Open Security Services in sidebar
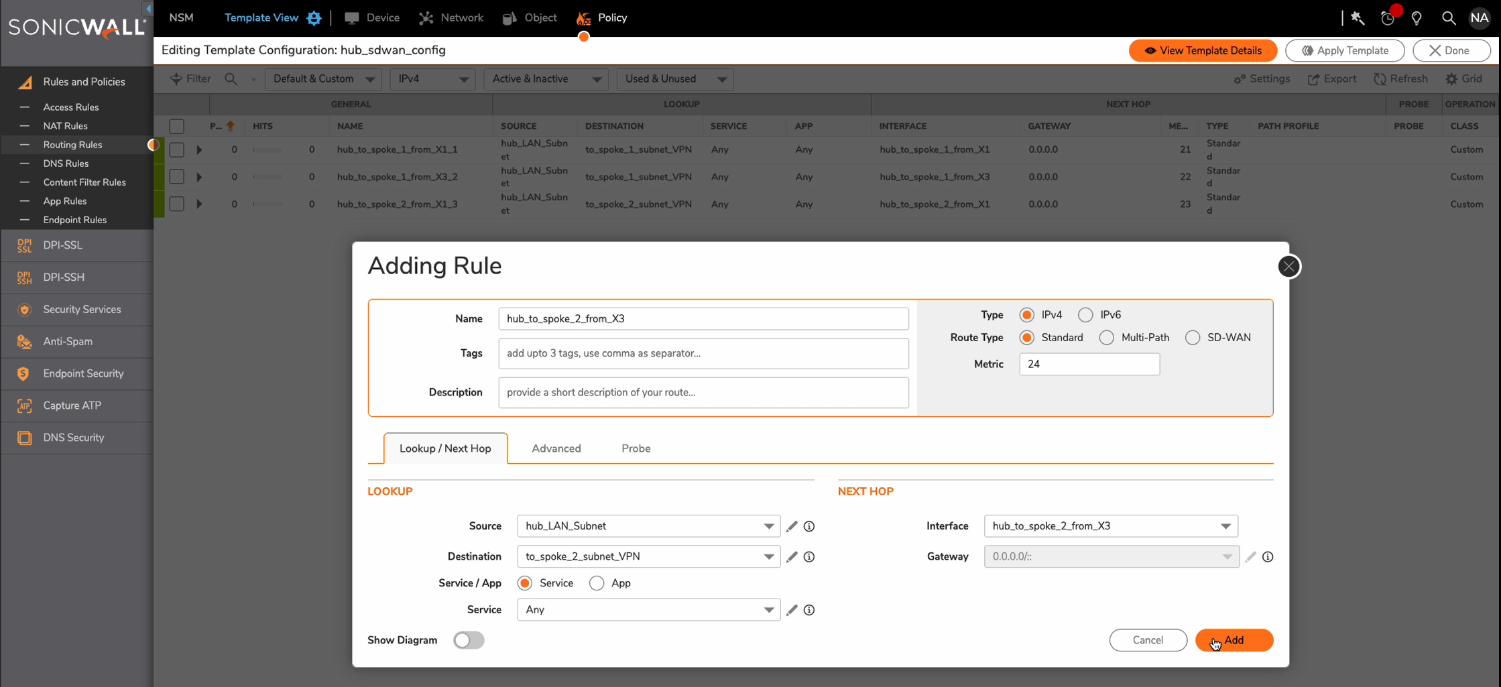 [77, 310]
